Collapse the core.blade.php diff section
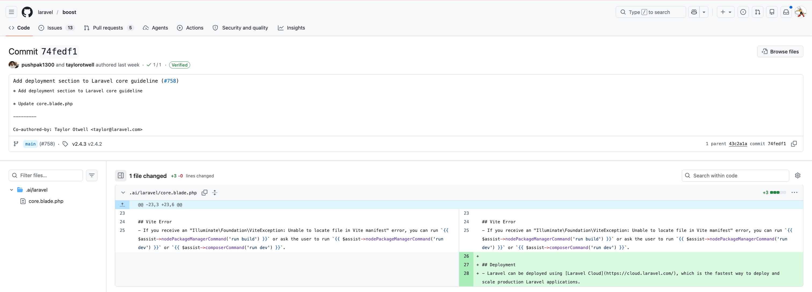This screenshot has width=812, height=292. click(x=123, y=192)
